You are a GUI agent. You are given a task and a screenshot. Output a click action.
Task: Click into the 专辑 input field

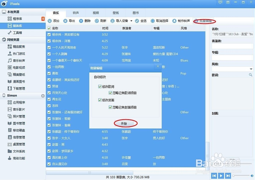tap(232, 58)
